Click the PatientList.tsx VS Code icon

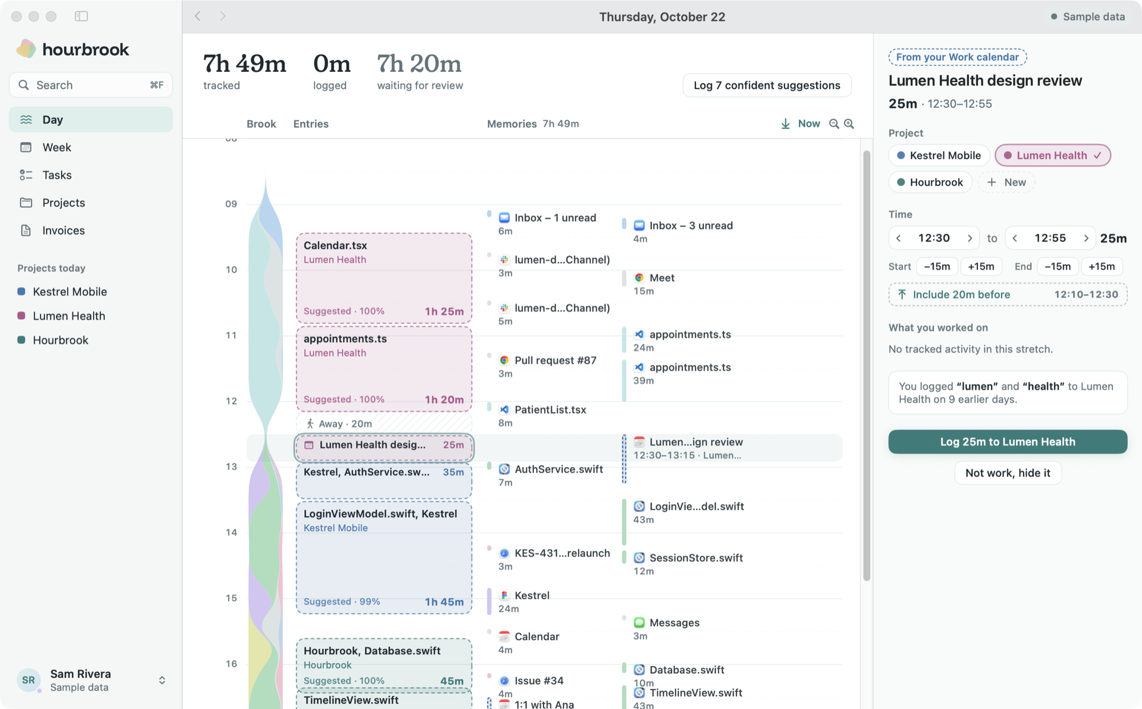[x=504, y=409]
